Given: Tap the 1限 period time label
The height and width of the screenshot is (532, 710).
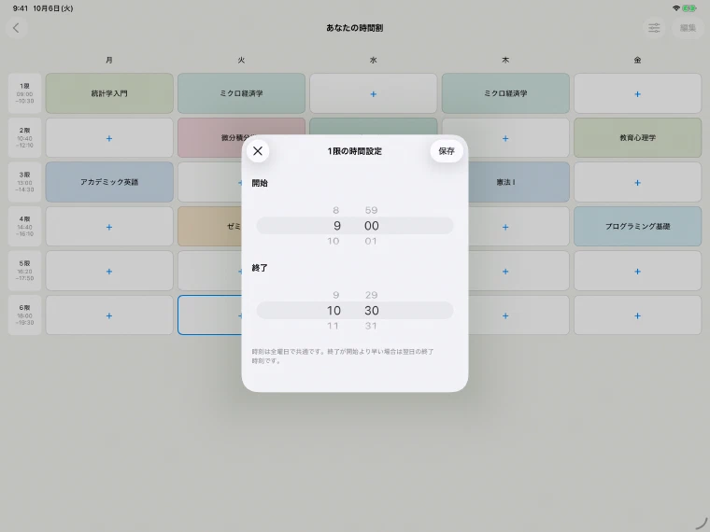Looking at the screenshot, I should pos(24,93).
